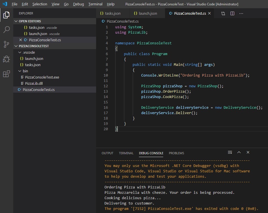Select PizzaLib.dll in bin folder
The height and width of the screenshot is (213, 268).
point(55,83)
